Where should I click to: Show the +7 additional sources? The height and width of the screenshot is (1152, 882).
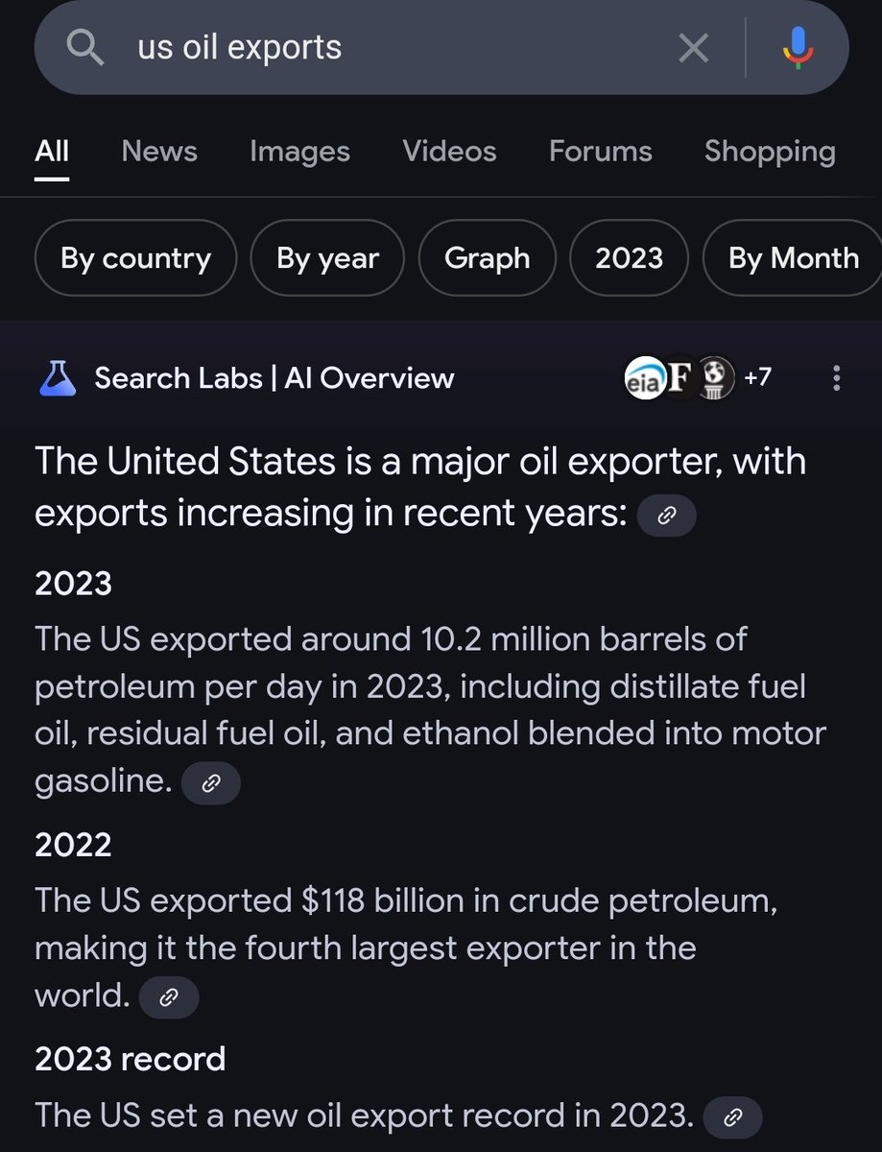pyautogui.click(x=757, y=377)
